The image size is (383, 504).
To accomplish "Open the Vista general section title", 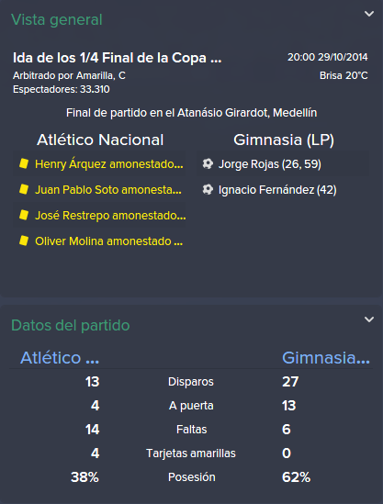I will (57, 19).
